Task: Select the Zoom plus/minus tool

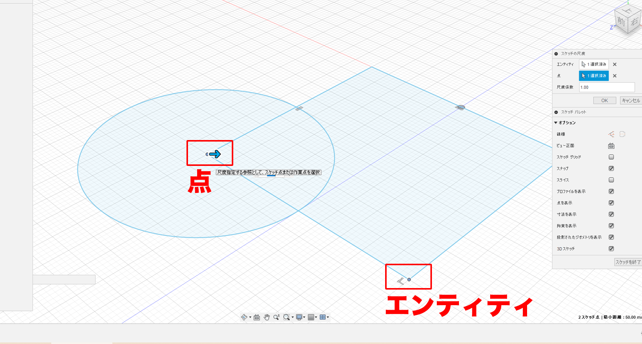Action: (x=276, y=317)
